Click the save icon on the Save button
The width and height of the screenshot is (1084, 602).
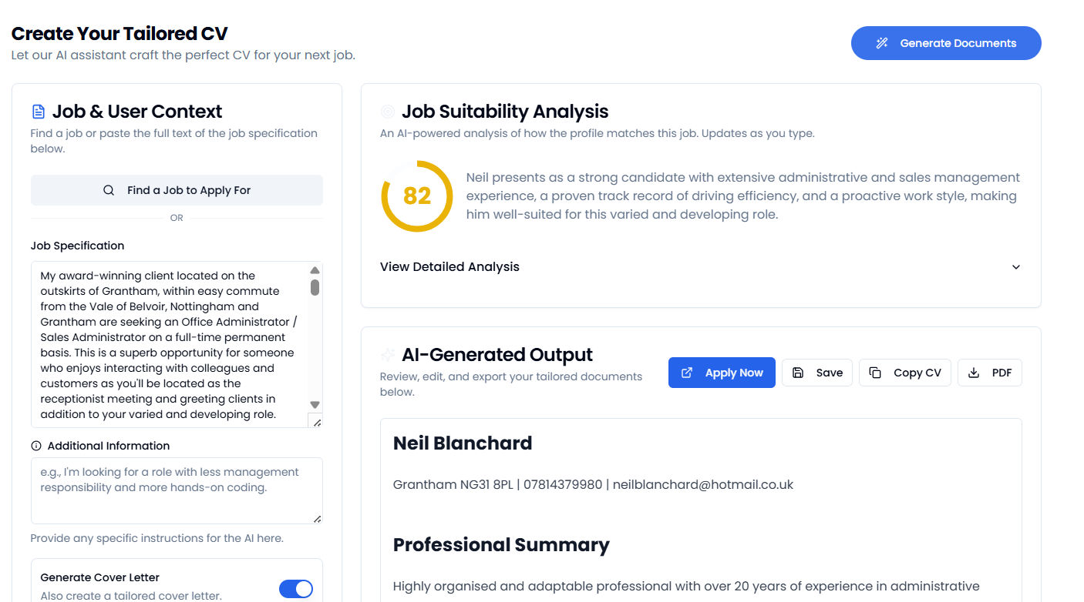tap(798, 372)
